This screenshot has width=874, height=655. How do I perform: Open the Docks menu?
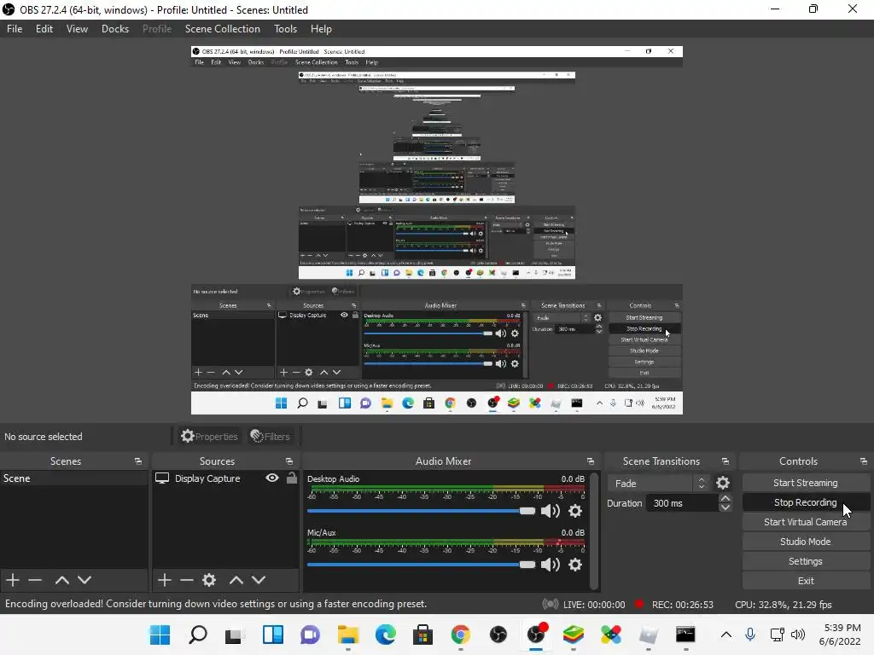tap(115, 29)
